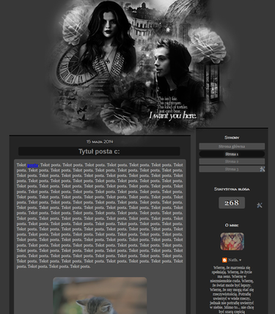Click the orange Blogger icon next to Nath.
The width and height of the screenshot is (275, 314).
click(224, 260)
